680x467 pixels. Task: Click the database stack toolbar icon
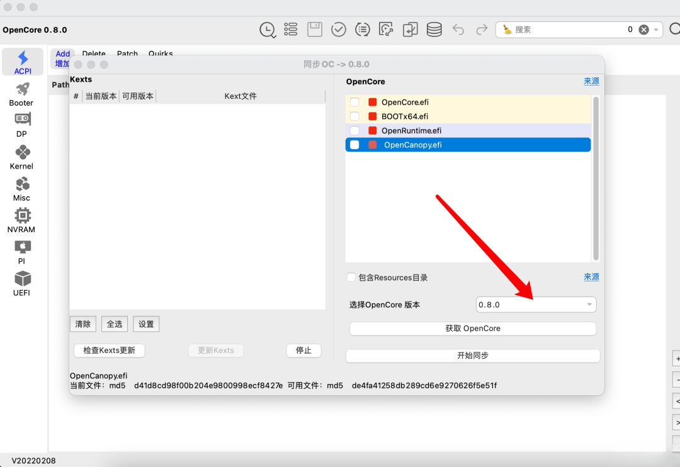434,30
